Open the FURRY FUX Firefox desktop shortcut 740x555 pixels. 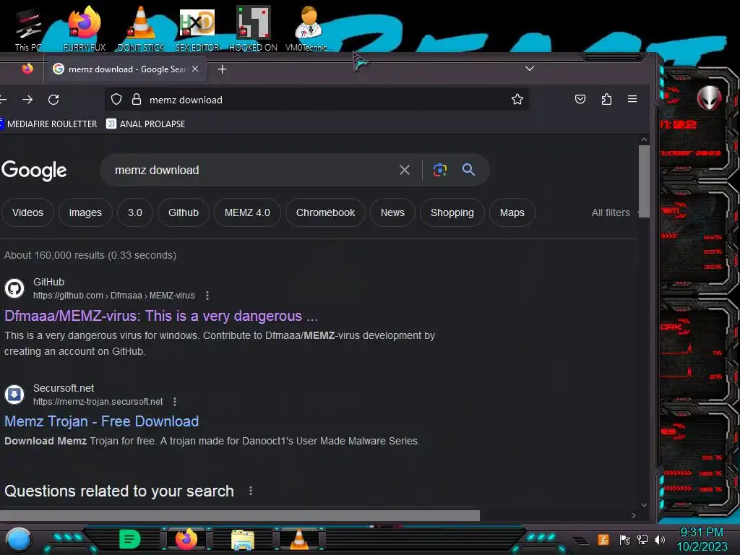84,27
